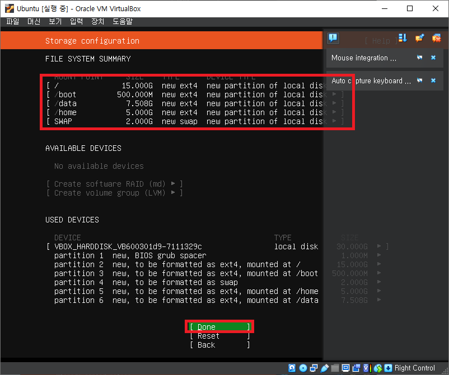
Task: Expand the VBOX_HARDDISK 30.000G disk arrow
Action: 379,246
